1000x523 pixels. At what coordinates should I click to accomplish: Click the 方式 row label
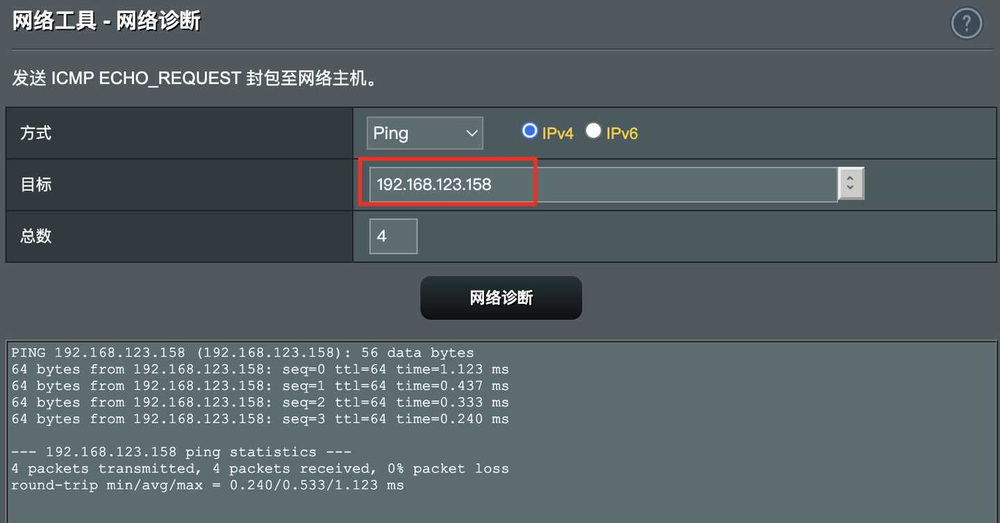35,132
